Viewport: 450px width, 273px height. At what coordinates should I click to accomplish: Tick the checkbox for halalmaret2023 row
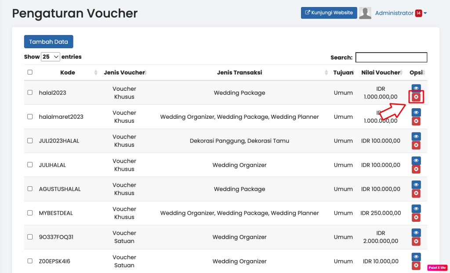tap(30, 117)
